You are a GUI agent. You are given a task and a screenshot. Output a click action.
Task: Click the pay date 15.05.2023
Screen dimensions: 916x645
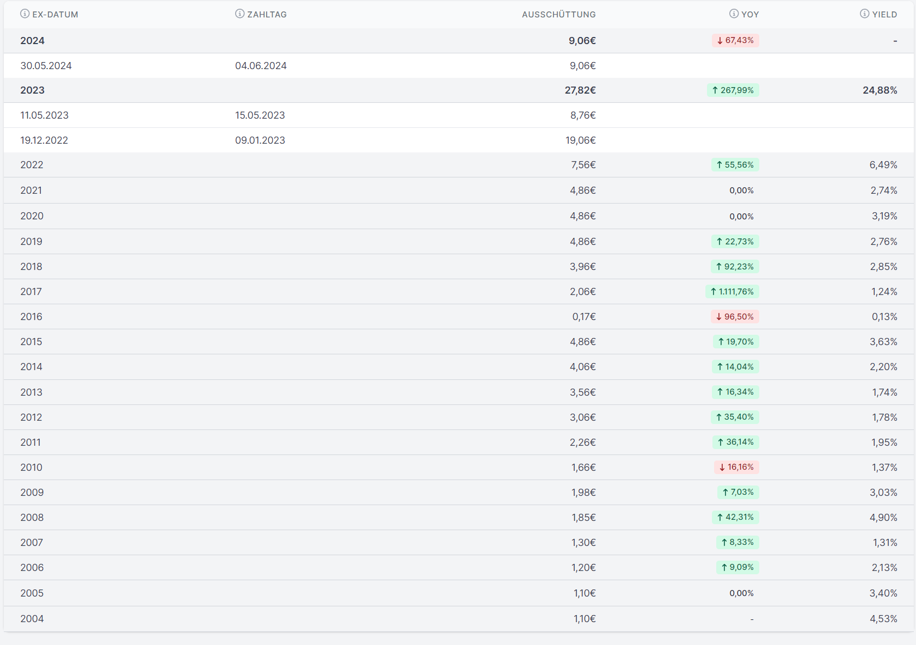(260, 115)
